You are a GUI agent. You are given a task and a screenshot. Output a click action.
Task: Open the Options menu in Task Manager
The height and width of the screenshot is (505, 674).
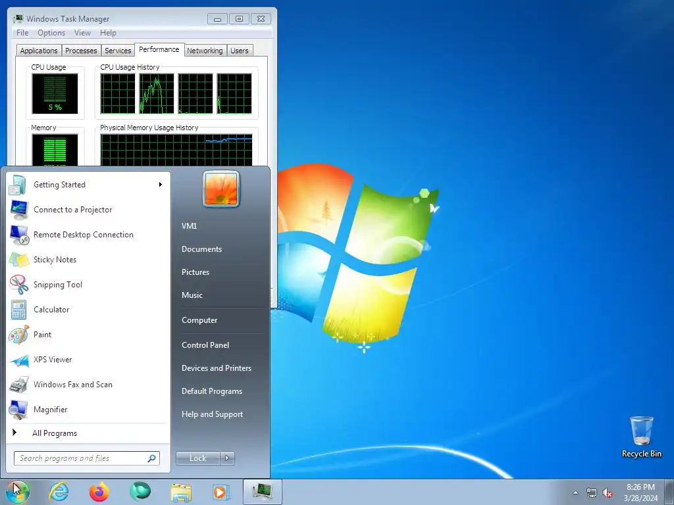[51, 33]
